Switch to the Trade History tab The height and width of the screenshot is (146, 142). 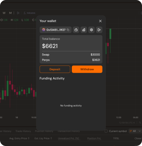23,131
